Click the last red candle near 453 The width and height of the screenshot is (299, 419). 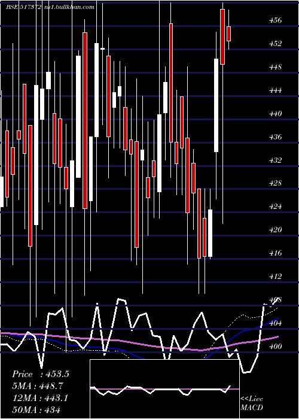point(228,34)
